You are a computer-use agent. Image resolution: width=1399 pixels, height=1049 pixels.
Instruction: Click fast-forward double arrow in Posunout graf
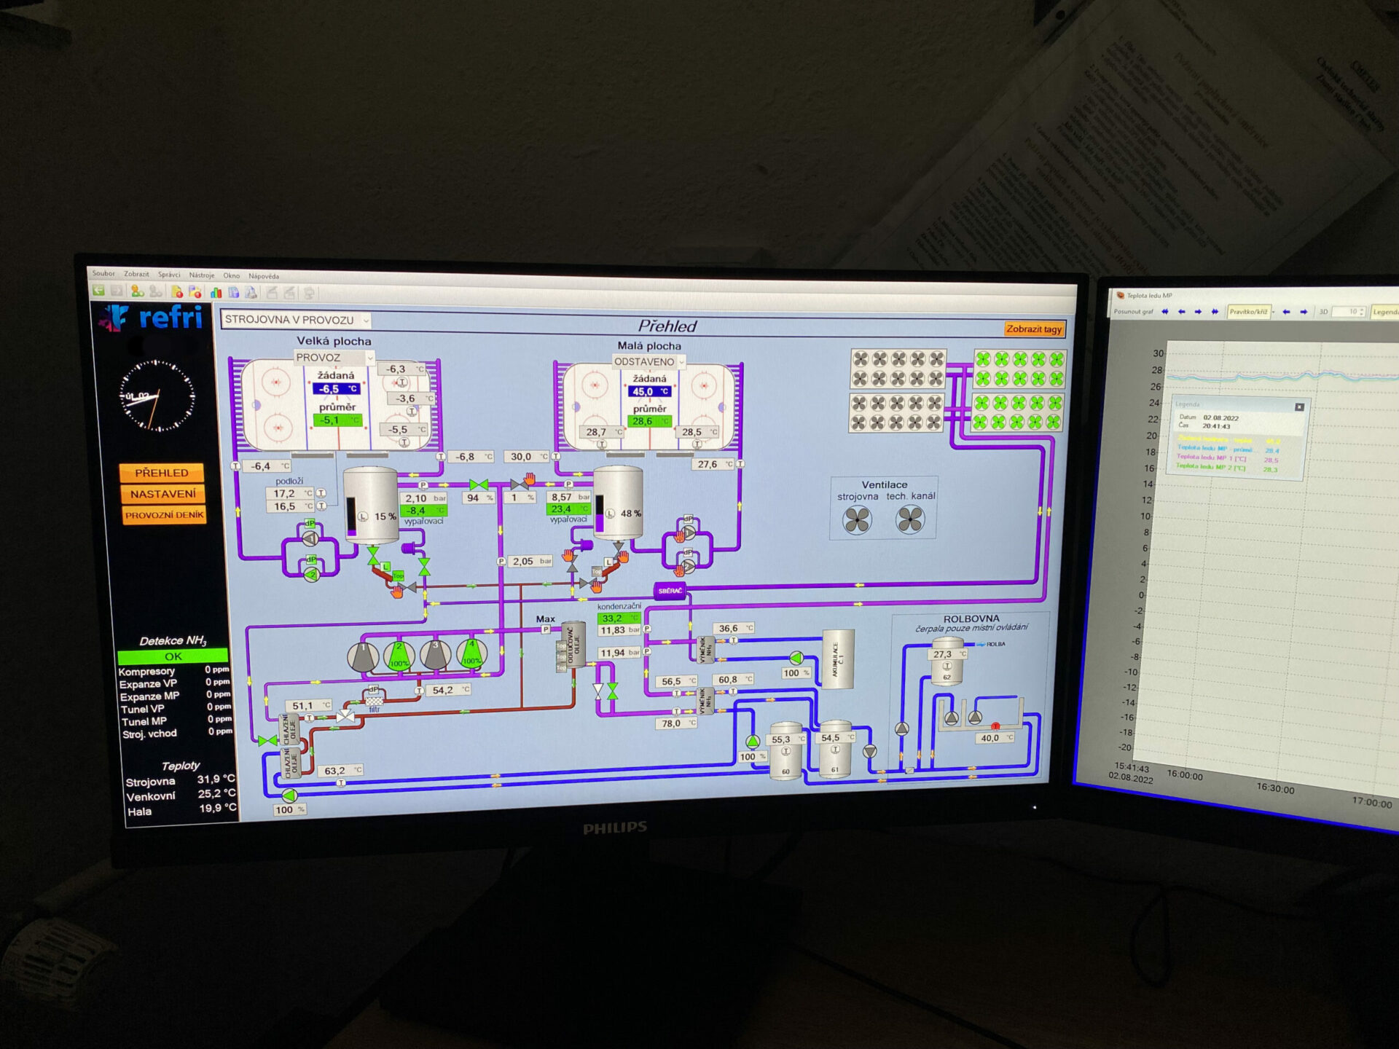click(1215, 312)
